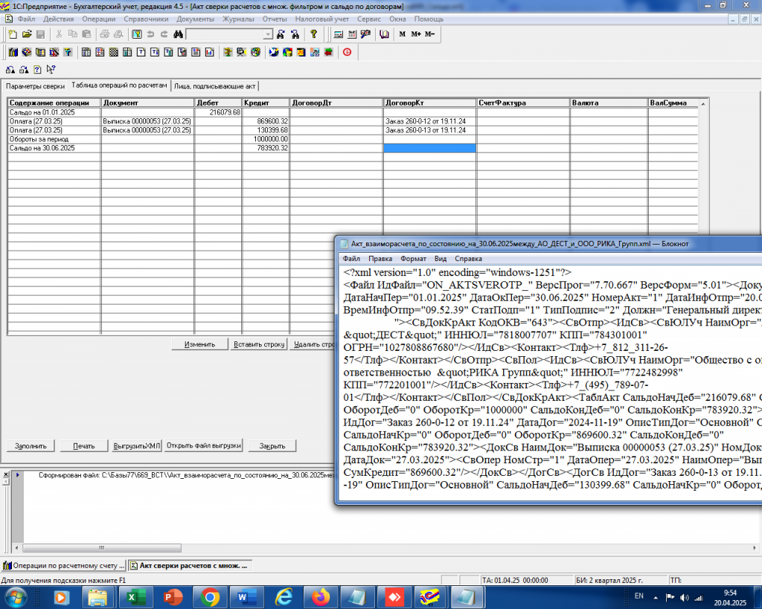
Task: Click the Print preview toolbar icon
Action: (118, 34)
